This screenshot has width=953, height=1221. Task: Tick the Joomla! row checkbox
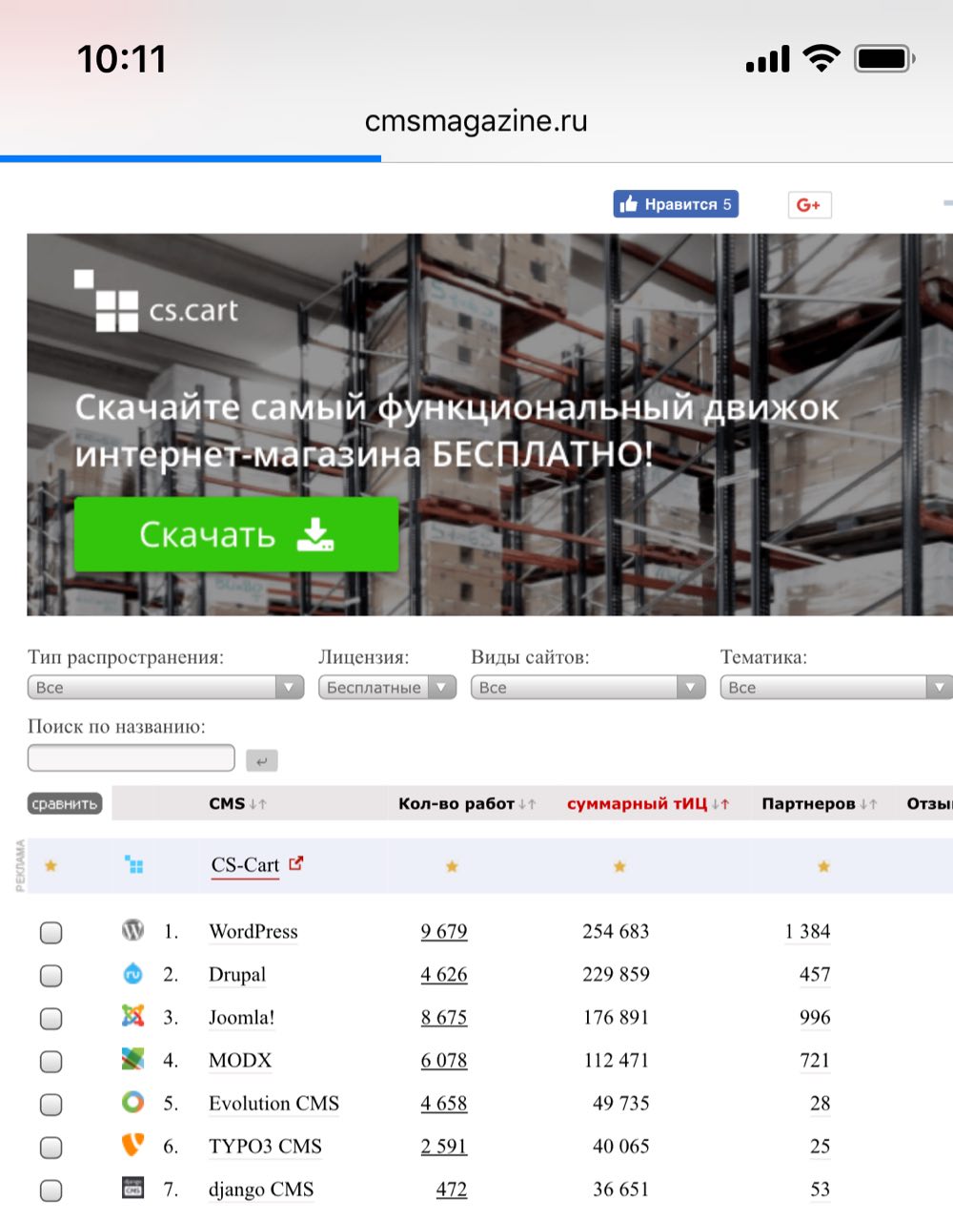(51, 1018)
